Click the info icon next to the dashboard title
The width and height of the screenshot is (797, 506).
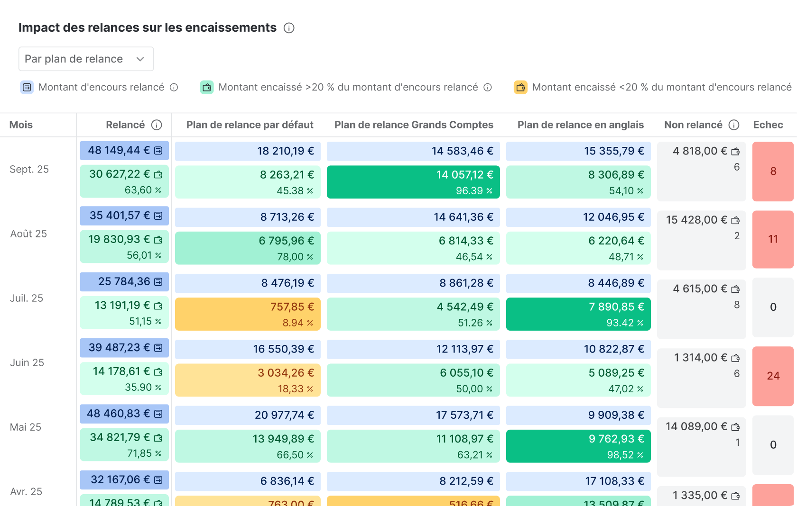click(289, 28)
